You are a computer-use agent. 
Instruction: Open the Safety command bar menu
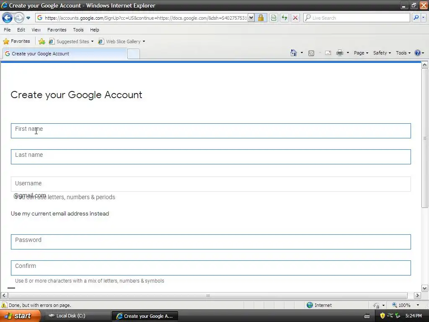(x=382, y=53)
